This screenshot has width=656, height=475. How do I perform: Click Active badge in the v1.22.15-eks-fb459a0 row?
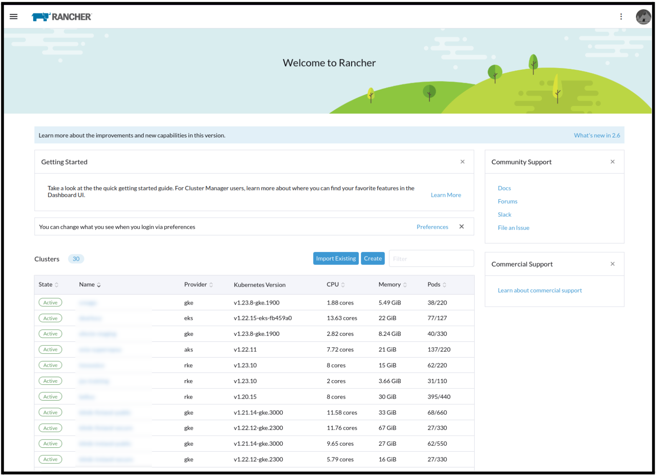coord(50,318)
